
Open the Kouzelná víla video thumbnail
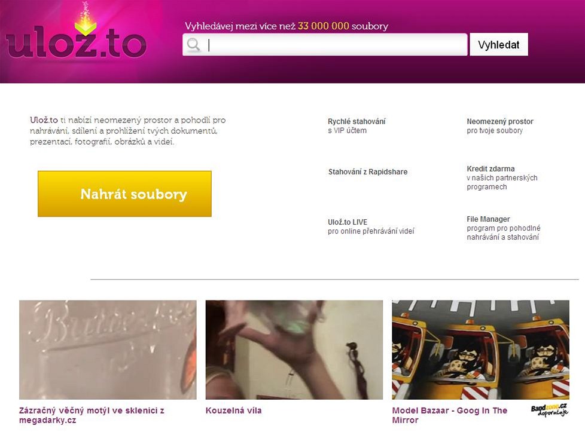(294, 350)
